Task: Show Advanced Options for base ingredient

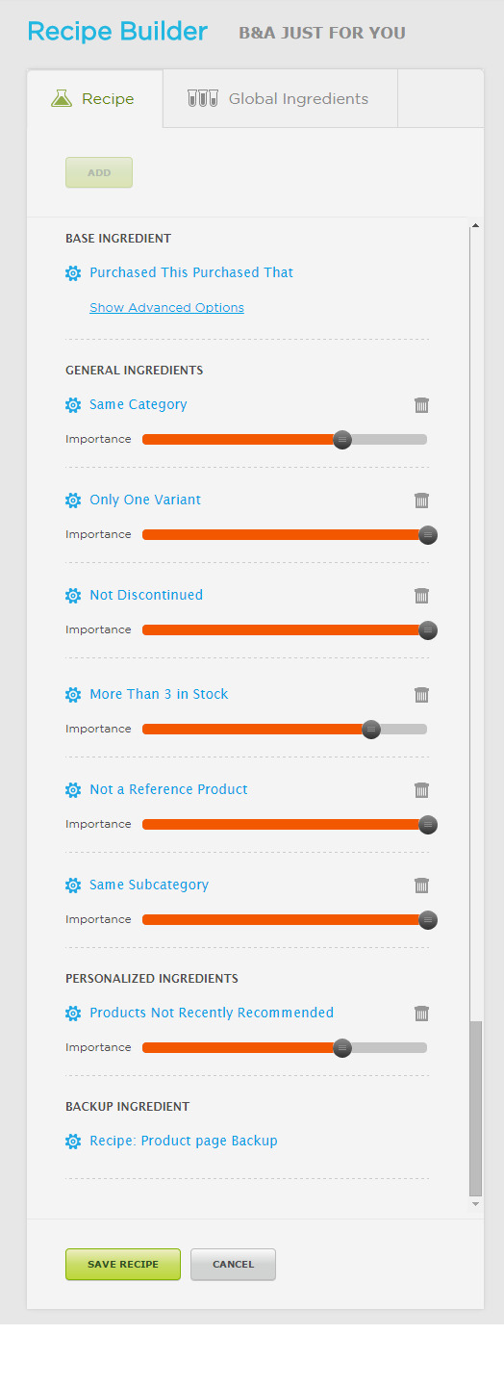Action: click(x=166, y=308)
